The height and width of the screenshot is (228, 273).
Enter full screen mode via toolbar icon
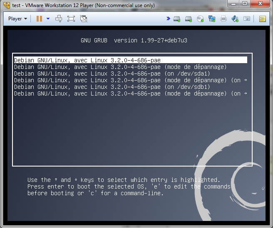pyautogui.click(x=71, y=19)
